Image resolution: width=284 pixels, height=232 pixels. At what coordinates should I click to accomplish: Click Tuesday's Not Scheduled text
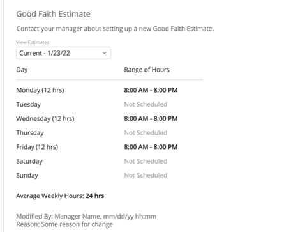(146, 104)
